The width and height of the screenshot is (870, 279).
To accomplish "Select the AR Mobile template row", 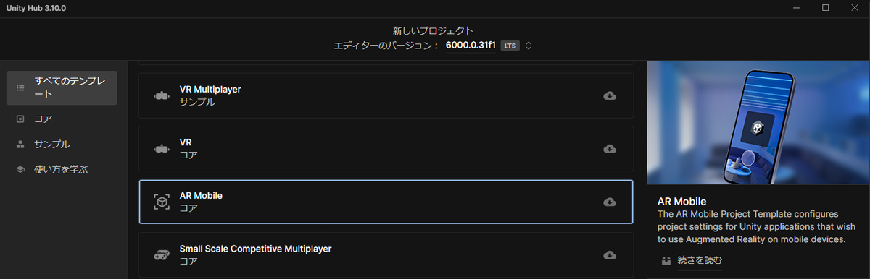I will pos(386,202).
